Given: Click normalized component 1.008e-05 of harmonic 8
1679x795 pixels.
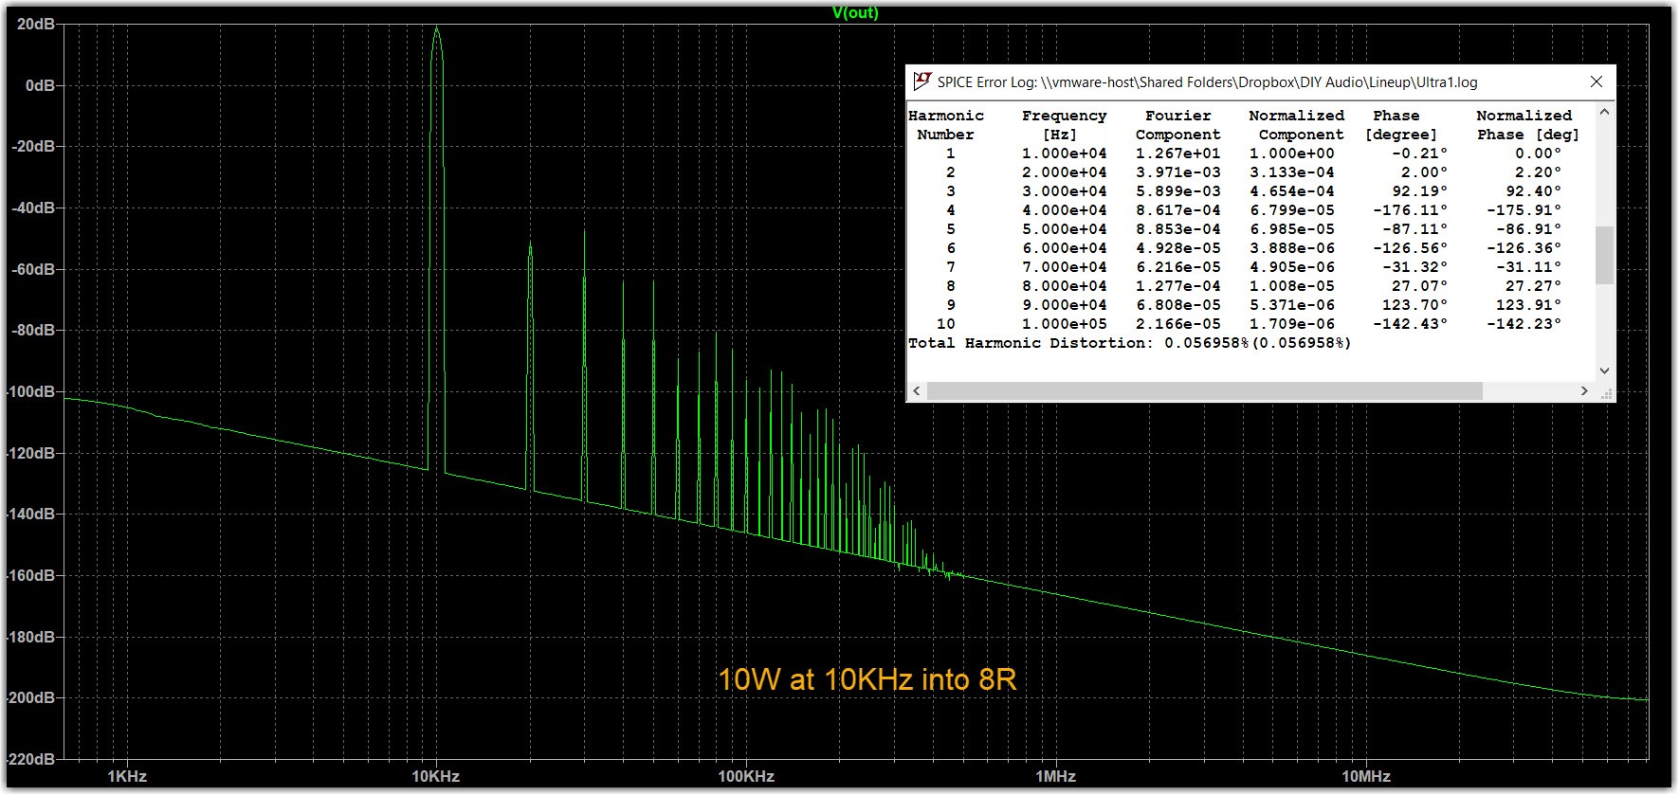Looking at the screenshot, I should point(1291,286).
